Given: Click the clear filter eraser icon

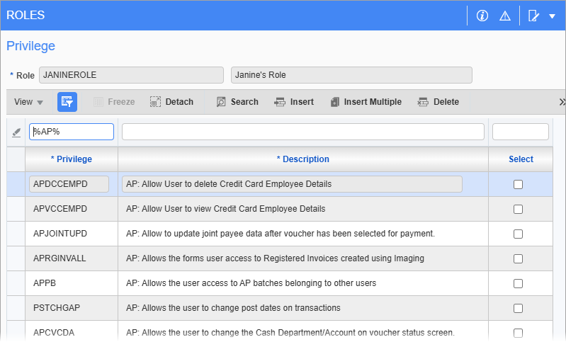Looking at the screenshot, I should point(16,132).
